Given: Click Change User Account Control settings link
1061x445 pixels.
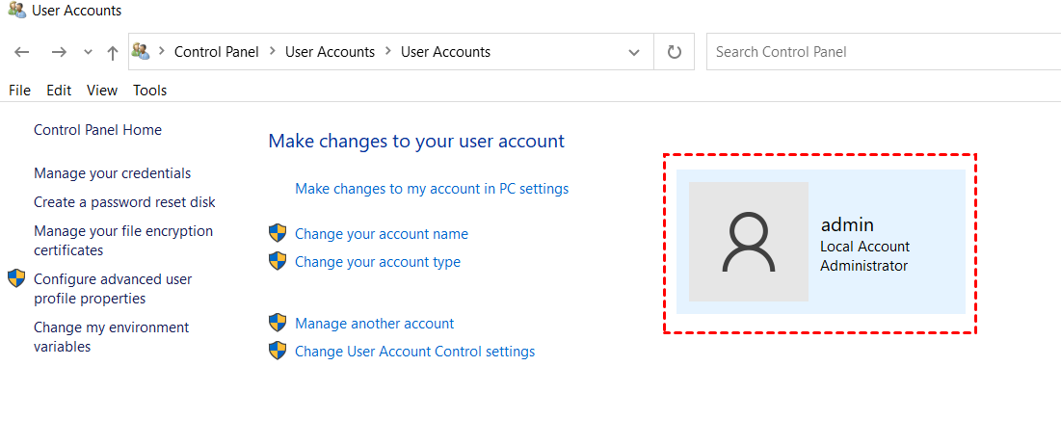Looking at the screenshot, I should pyautogui.click(x=414, y=352).
